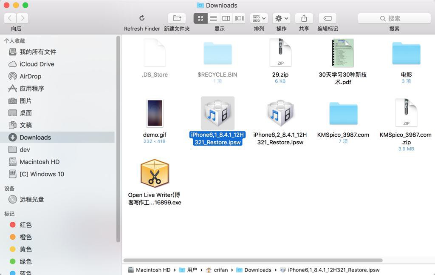The width and height of the screenshot is (435, 275).
Task: Select iPhone6,2_8.4.1 ipsw file icon
Action: point(280,113)
